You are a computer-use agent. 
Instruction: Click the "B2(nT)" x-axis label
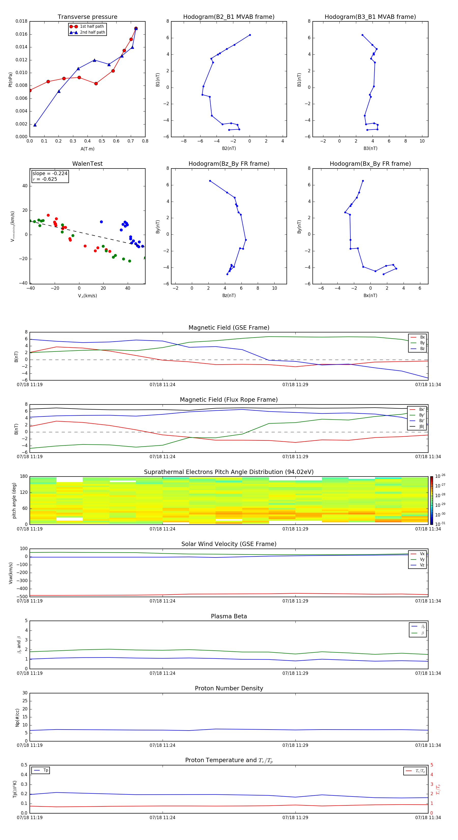[x=229, y=148]
